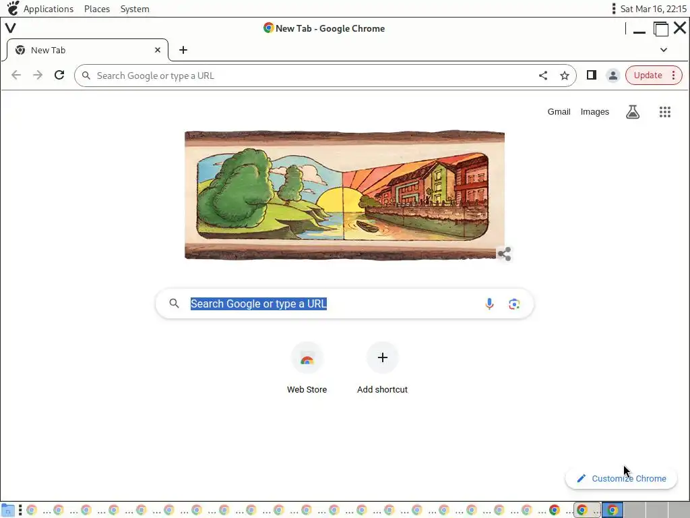Open Search Labs flask icon
The image size is (690, 518).
pyautogui.click(x=632, y=112)
